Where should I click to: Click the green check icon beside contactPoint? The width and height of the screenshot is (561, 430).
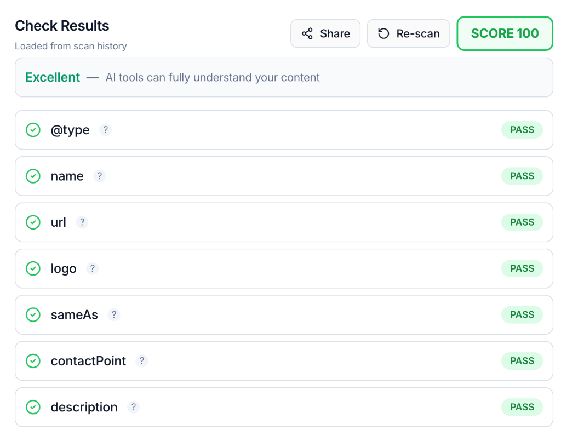(33, 361)
